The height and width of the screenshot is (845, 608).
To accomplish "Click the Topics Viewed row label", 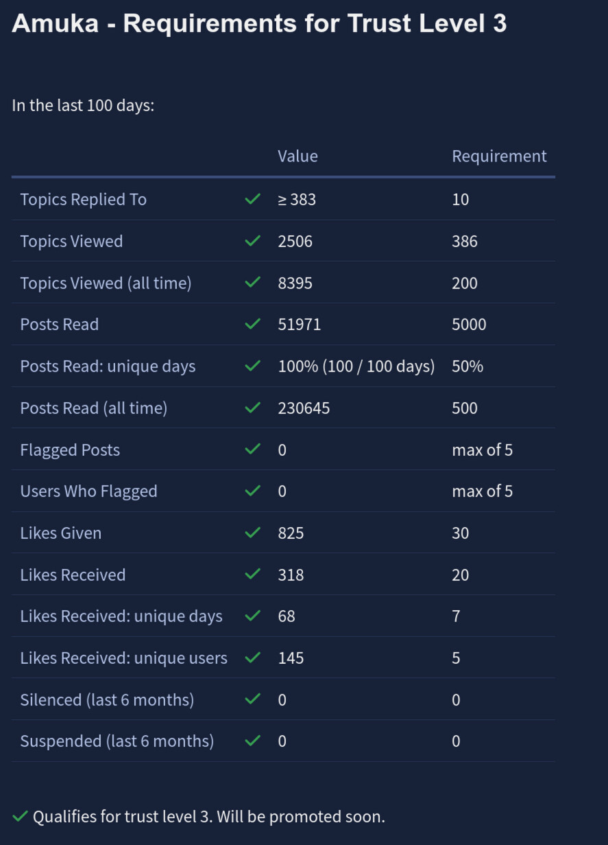I will [x=71, y=241].
